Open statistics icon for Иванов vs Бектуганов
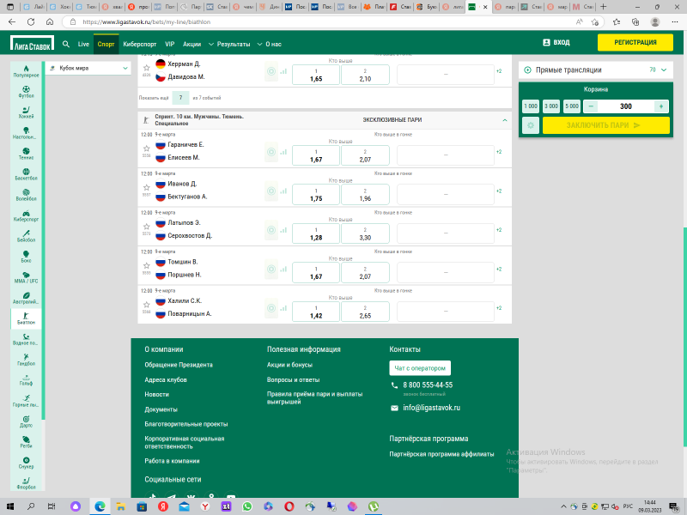This screenshot has height=515, width=687. (x=271, y=192)
